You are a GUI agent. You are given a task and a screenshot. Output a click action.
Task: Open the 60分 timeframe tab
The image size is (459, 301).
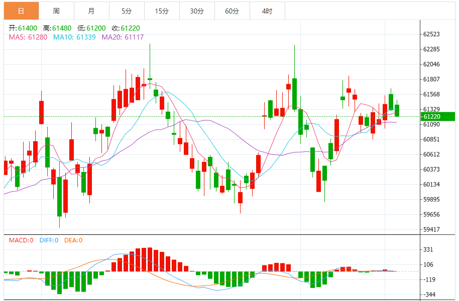coord(232,11)
